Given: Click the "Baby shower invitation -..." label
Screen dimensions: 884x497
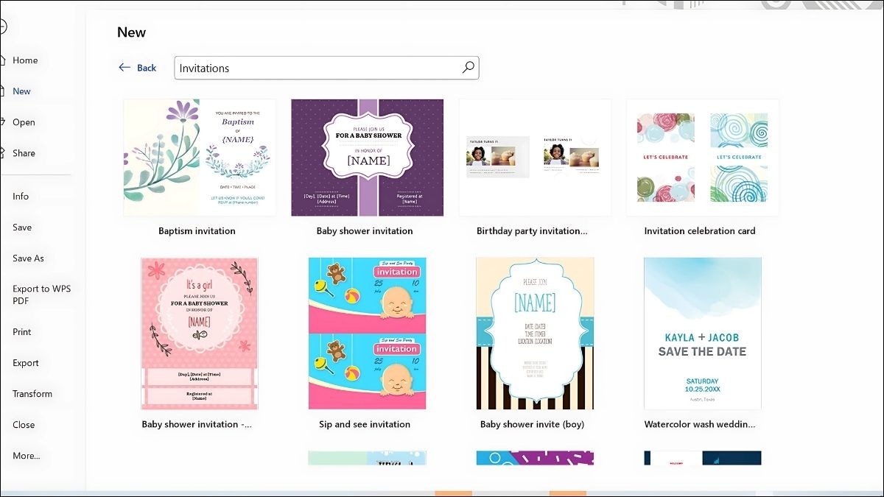Looking at the screenshot, I should point(197,424).
